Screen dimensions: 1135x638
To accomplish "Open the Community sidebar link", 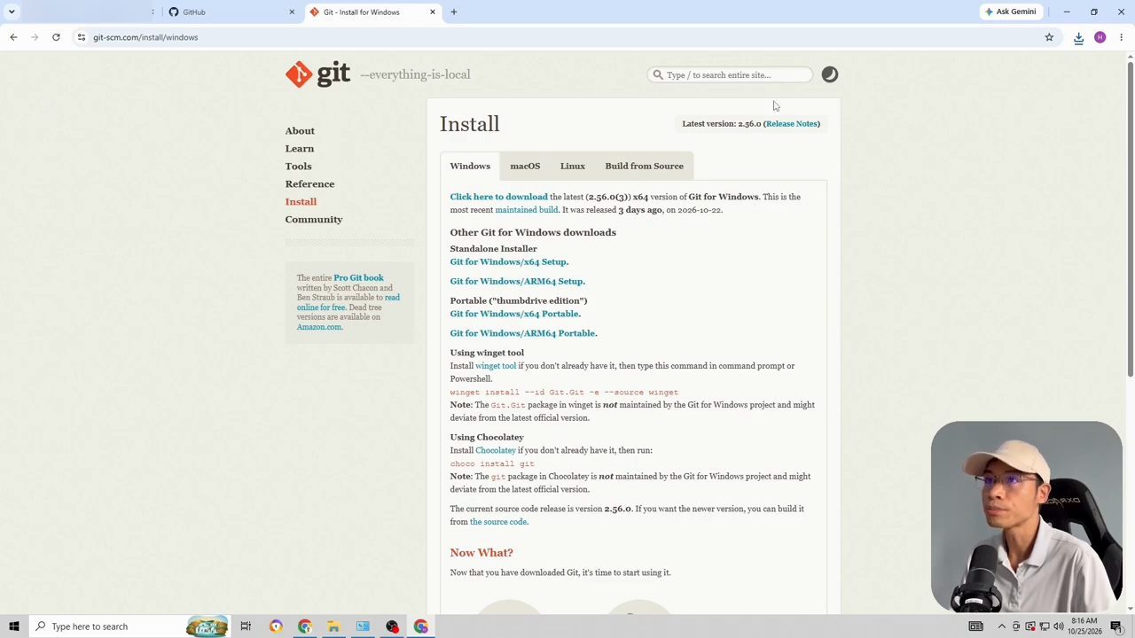I will pos(314,220).
